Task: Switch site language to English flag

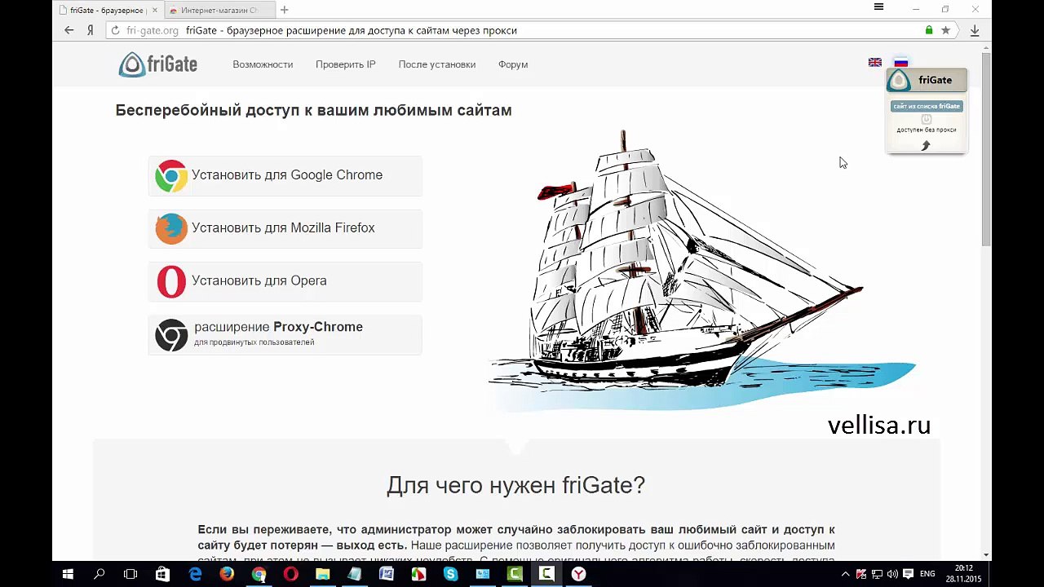Action: click(875, 62)
